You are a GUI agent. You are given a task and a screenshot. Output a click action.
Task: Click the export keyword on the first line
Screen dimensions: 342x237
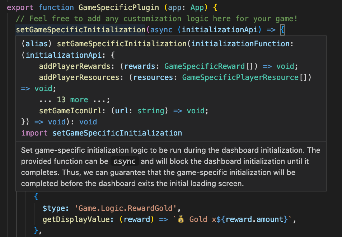(x=20, y=7)
